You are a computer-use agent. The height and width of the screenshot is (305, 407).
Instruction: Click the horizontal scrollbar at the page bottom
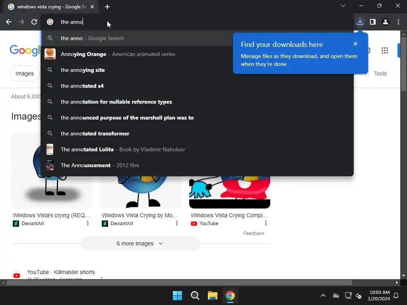[179, 282]
